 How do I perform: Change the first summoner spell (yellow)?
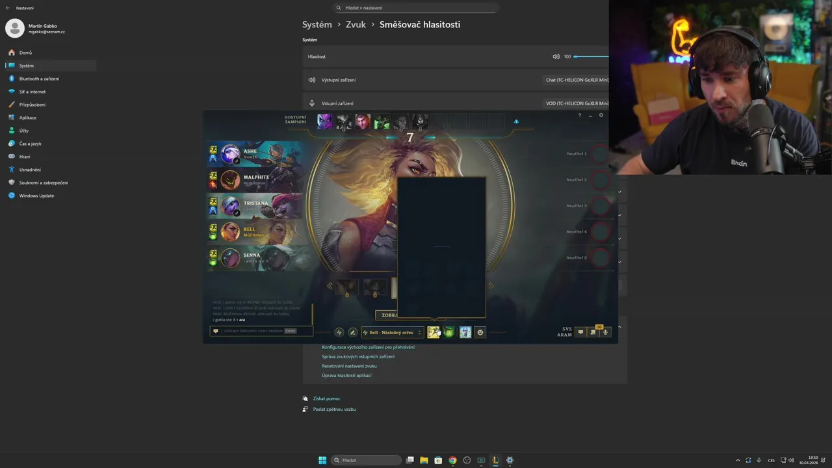pyautogui.click(x=434, y=332)
